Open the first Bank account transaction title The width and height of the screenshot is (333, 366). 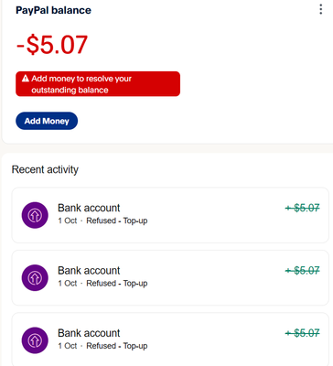coord(89,208)
